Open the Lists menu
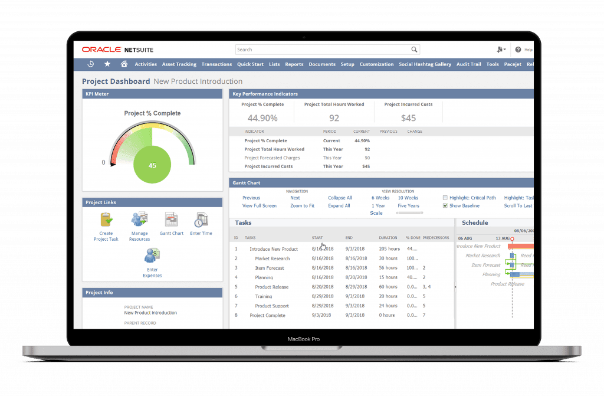Viewport: 604px width, 396px height. coord(274,64)
